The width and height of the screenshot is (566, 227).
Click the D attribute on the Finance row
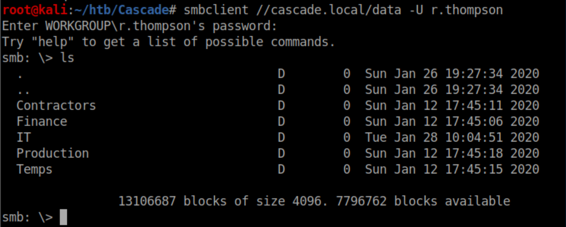pyautogui.click(x=281, y=121)
